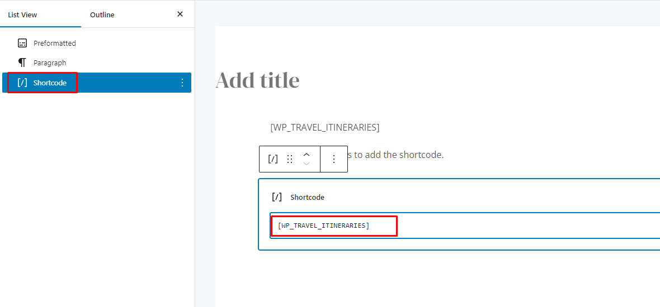The height and width of the screenshot is (307, 660).
Task: Click the shortcode text input field
Action: click(465, 226)
